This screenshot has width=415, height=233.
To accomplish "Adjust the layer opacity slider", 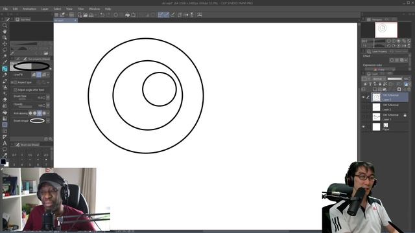I will click(395, 79).
